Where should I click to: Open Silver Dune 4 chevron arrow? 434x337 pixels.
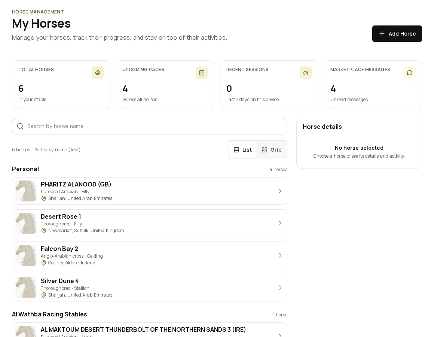[x=280, y=288]
